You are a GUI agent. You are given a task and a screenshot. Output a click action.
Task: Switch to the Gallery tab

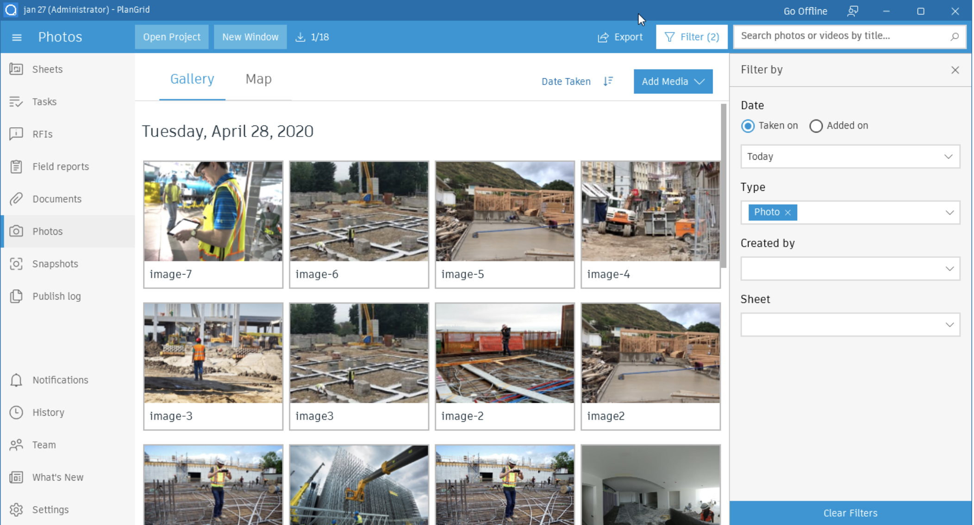pyautogui.click(x=192, y=79)
